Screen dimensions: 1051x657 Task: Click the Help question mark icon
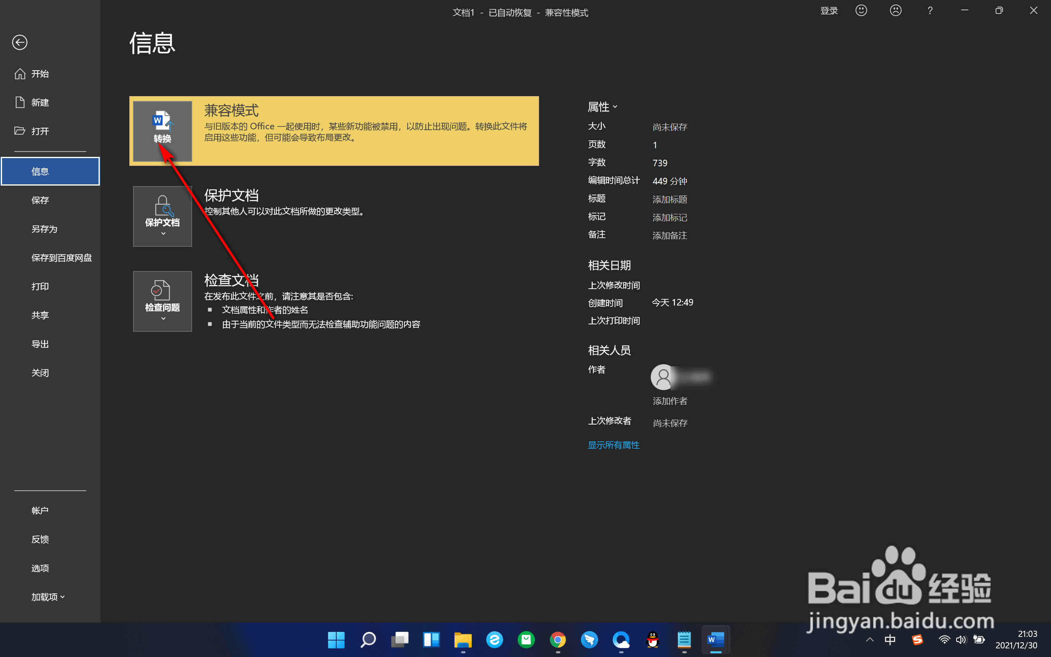pos(930,10)
